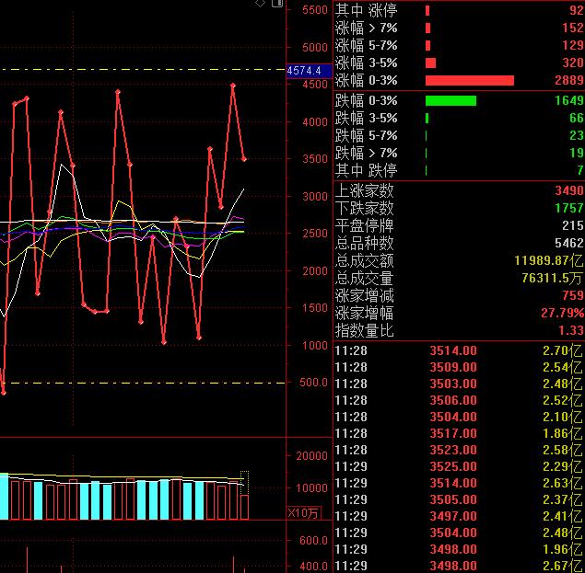Select the 涨家增幅 label
Viewport: 585px width, 573px height.
[364, 314]
